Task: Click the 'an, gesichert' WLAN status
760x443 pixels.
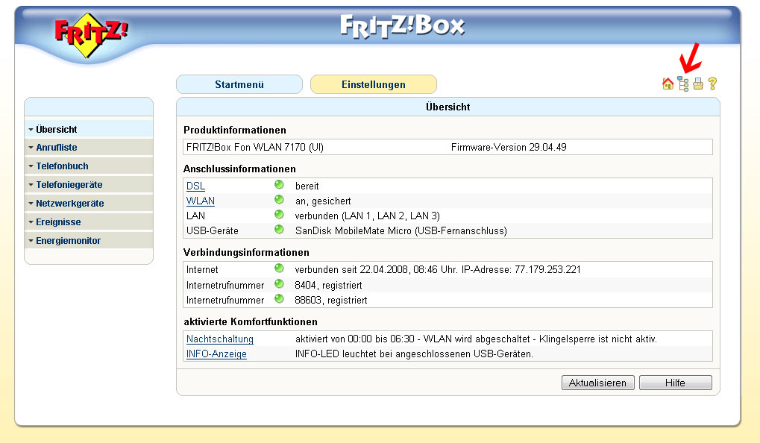Action: click(323, 201)
